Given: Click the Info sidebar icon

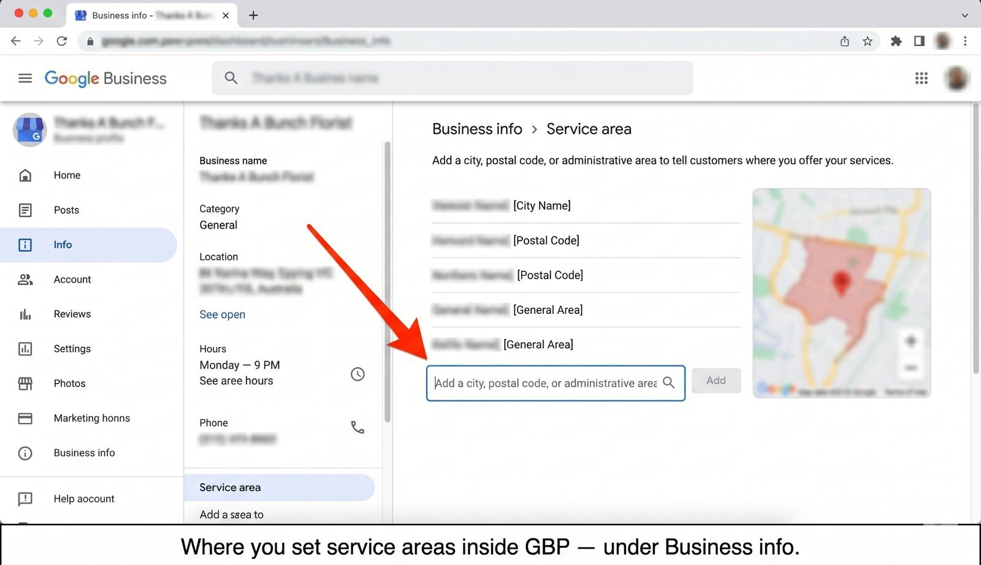Looking at the screenshot, I should pyautogui.click(x=25, y=245).
